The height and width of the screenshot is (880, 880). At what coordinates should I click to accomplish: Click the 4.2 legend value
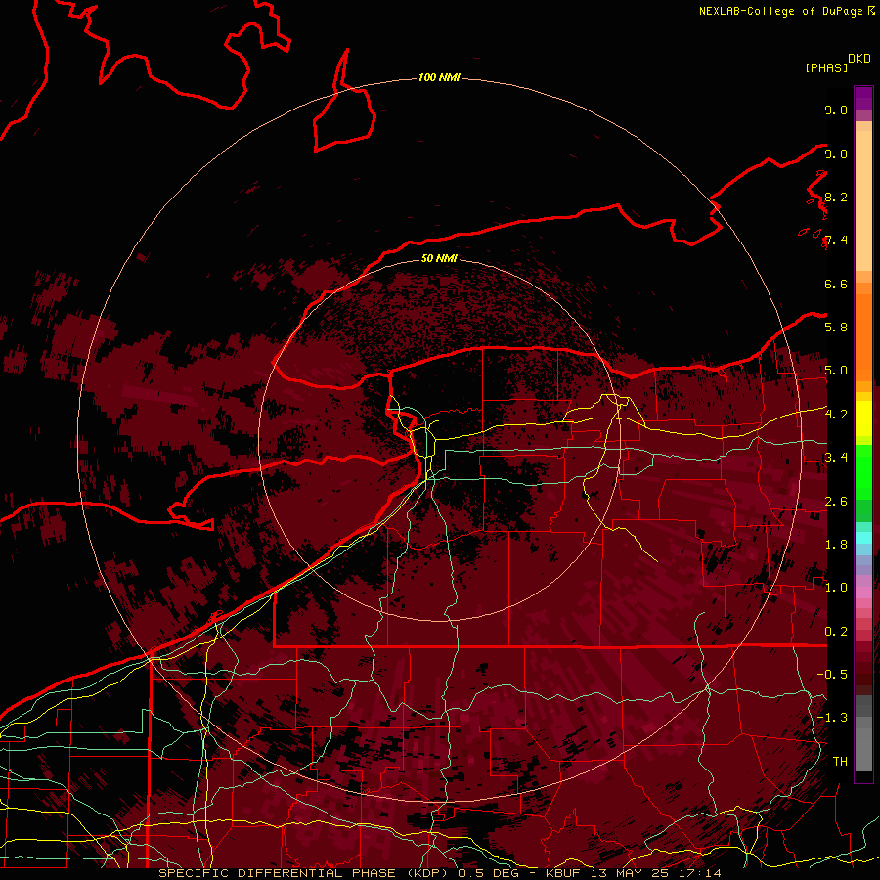pos(836,415)
